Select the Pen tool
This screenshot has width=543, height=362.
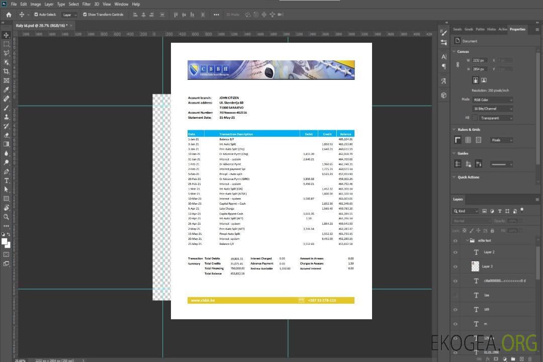6,171
